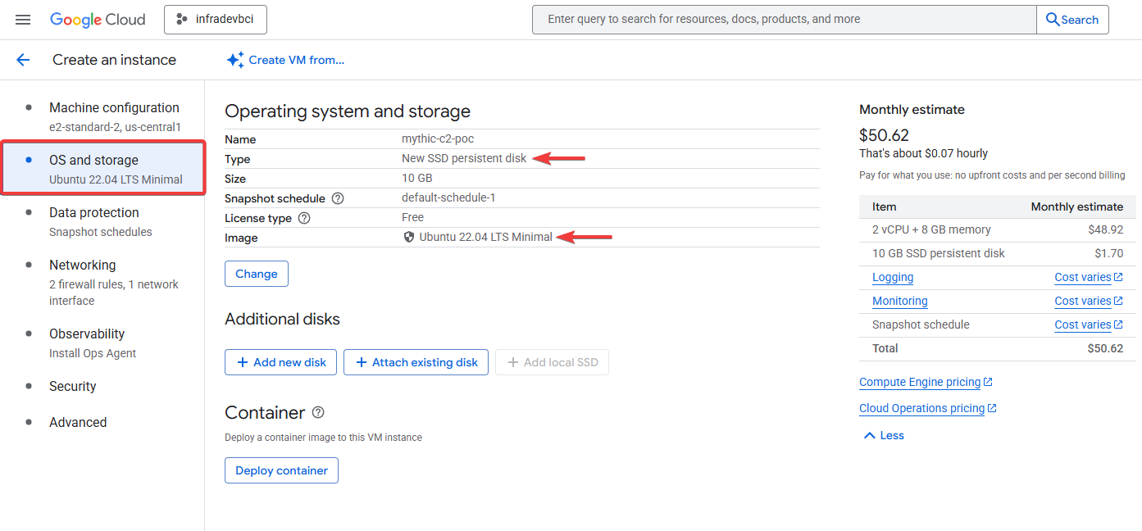Click Attach existing disk button
The width and height of the screenshot is (1142, 531).
[x=416, y=362]
